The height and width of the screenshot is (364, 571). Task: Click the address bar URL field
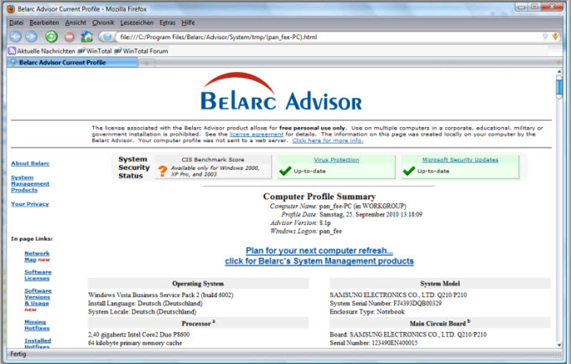coord(328,37)
